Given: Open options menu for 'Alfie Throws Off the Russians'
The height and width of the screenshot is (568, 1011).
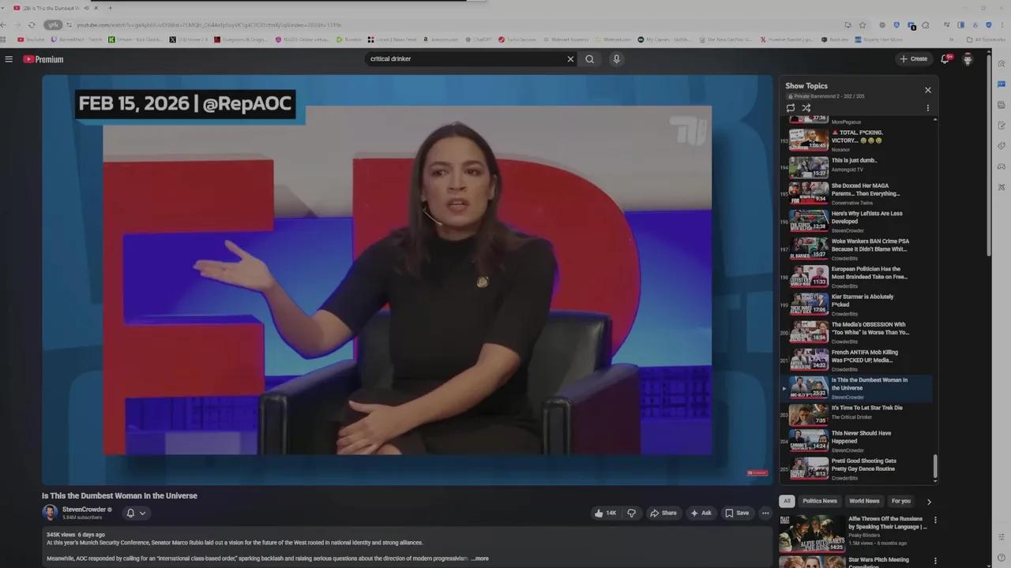Looking at the screenshot, I should coord(935,521).
